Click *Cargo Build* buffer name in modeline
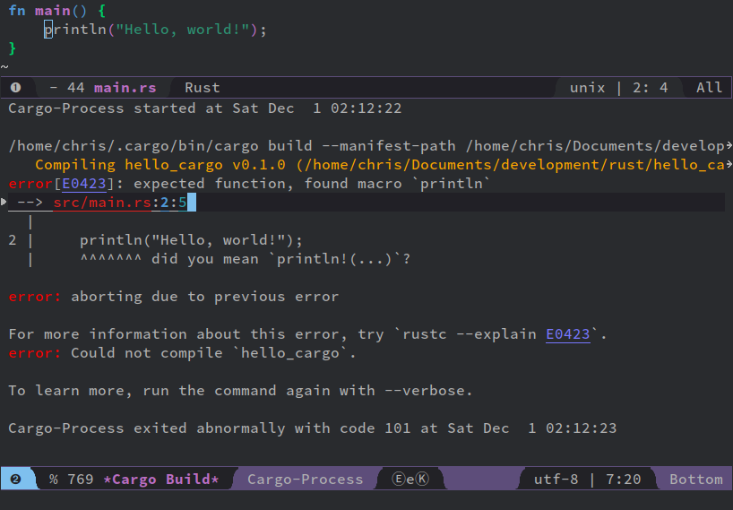The width and height of the screenshot is (733, 510). coord(161,480)
